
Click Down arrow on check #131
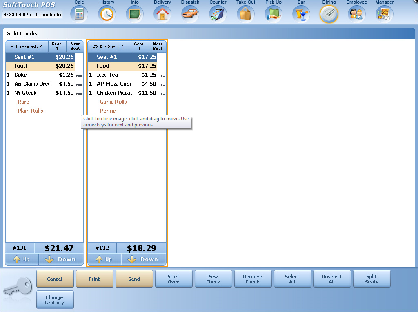61,259
